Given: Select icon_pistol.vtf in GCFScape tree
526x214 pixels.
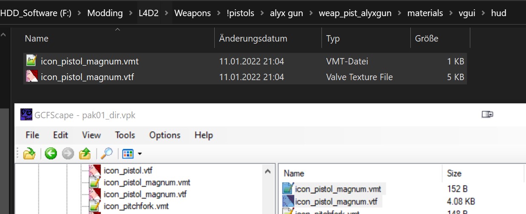Looking at the screenshot, I should pyautogui.click(x=128, y=171).
